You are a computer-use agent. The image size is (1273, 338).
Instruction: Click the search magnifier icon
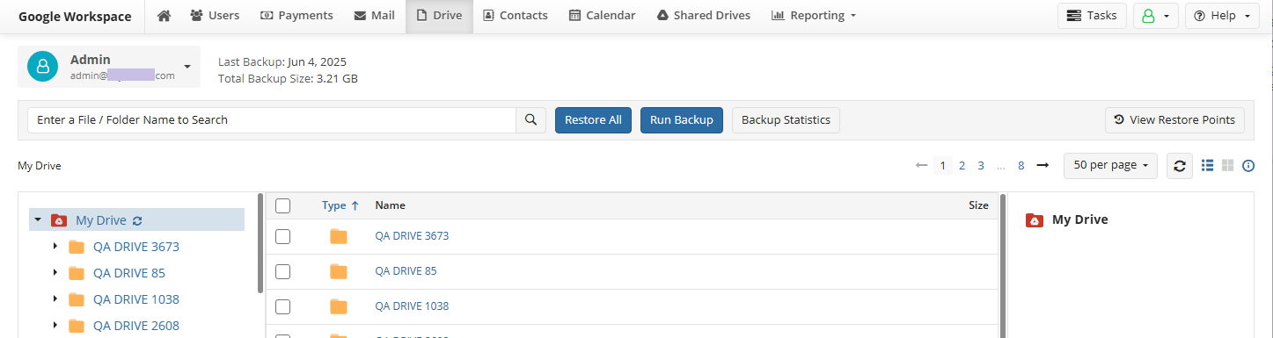point(530,120)
